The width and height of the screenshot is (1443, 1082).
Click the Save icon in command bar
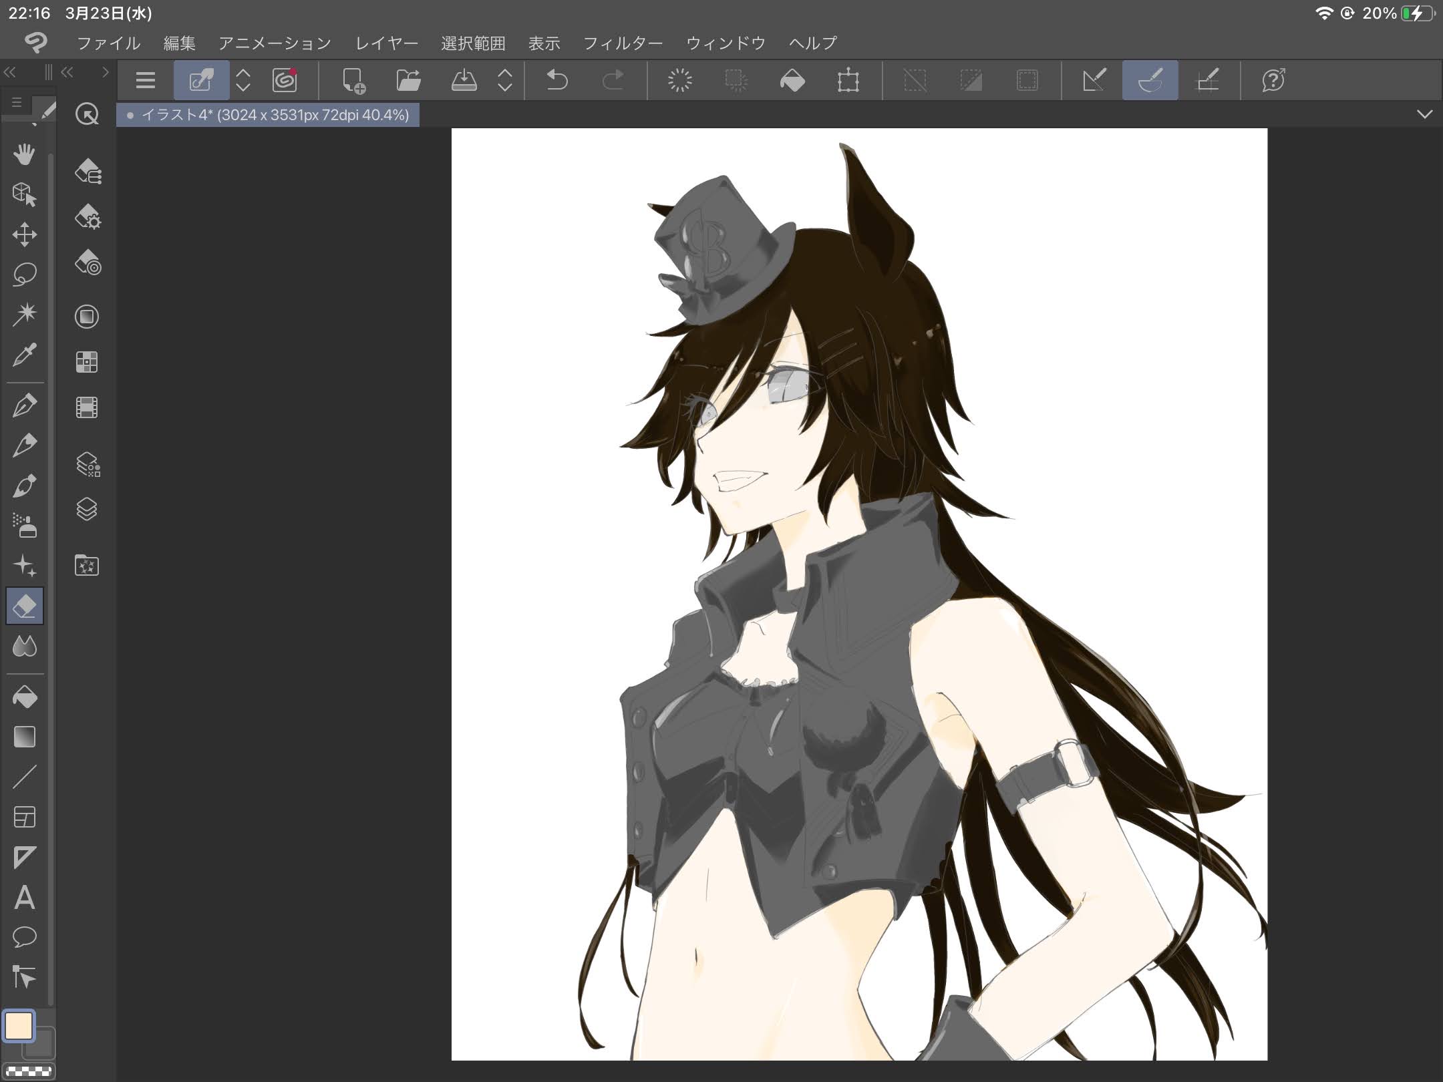(464, 81)
